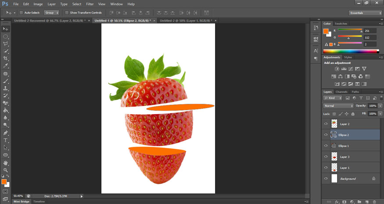
Task: Add a Brightness/Contrast adjustment
Action: point(337,69)
